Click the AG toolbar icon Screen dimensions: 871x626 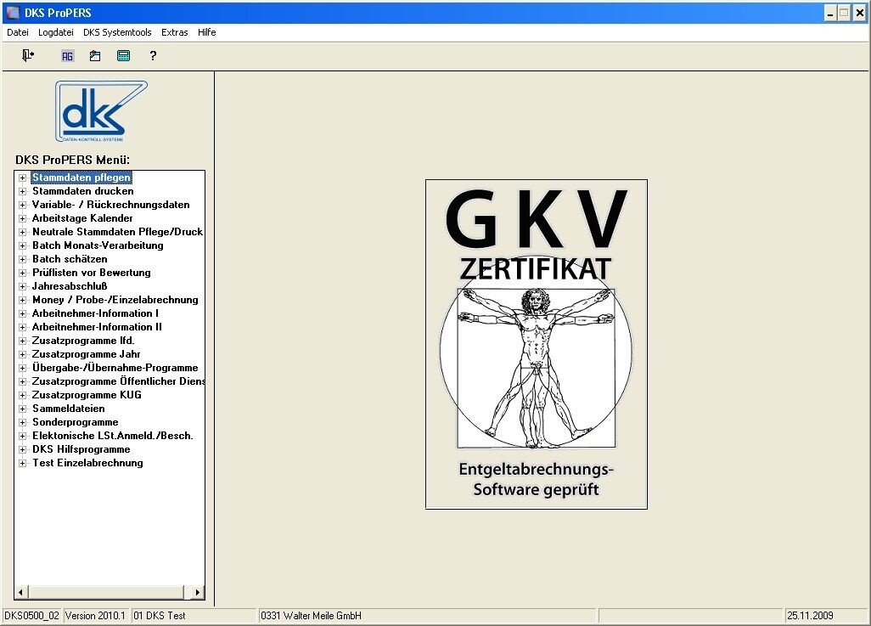(x=67, y=55)
